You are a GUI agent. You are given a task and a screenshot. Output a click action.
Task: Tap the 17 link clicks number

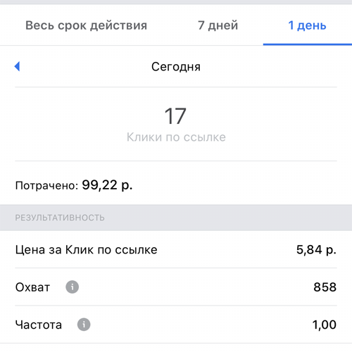pos(175,116)
